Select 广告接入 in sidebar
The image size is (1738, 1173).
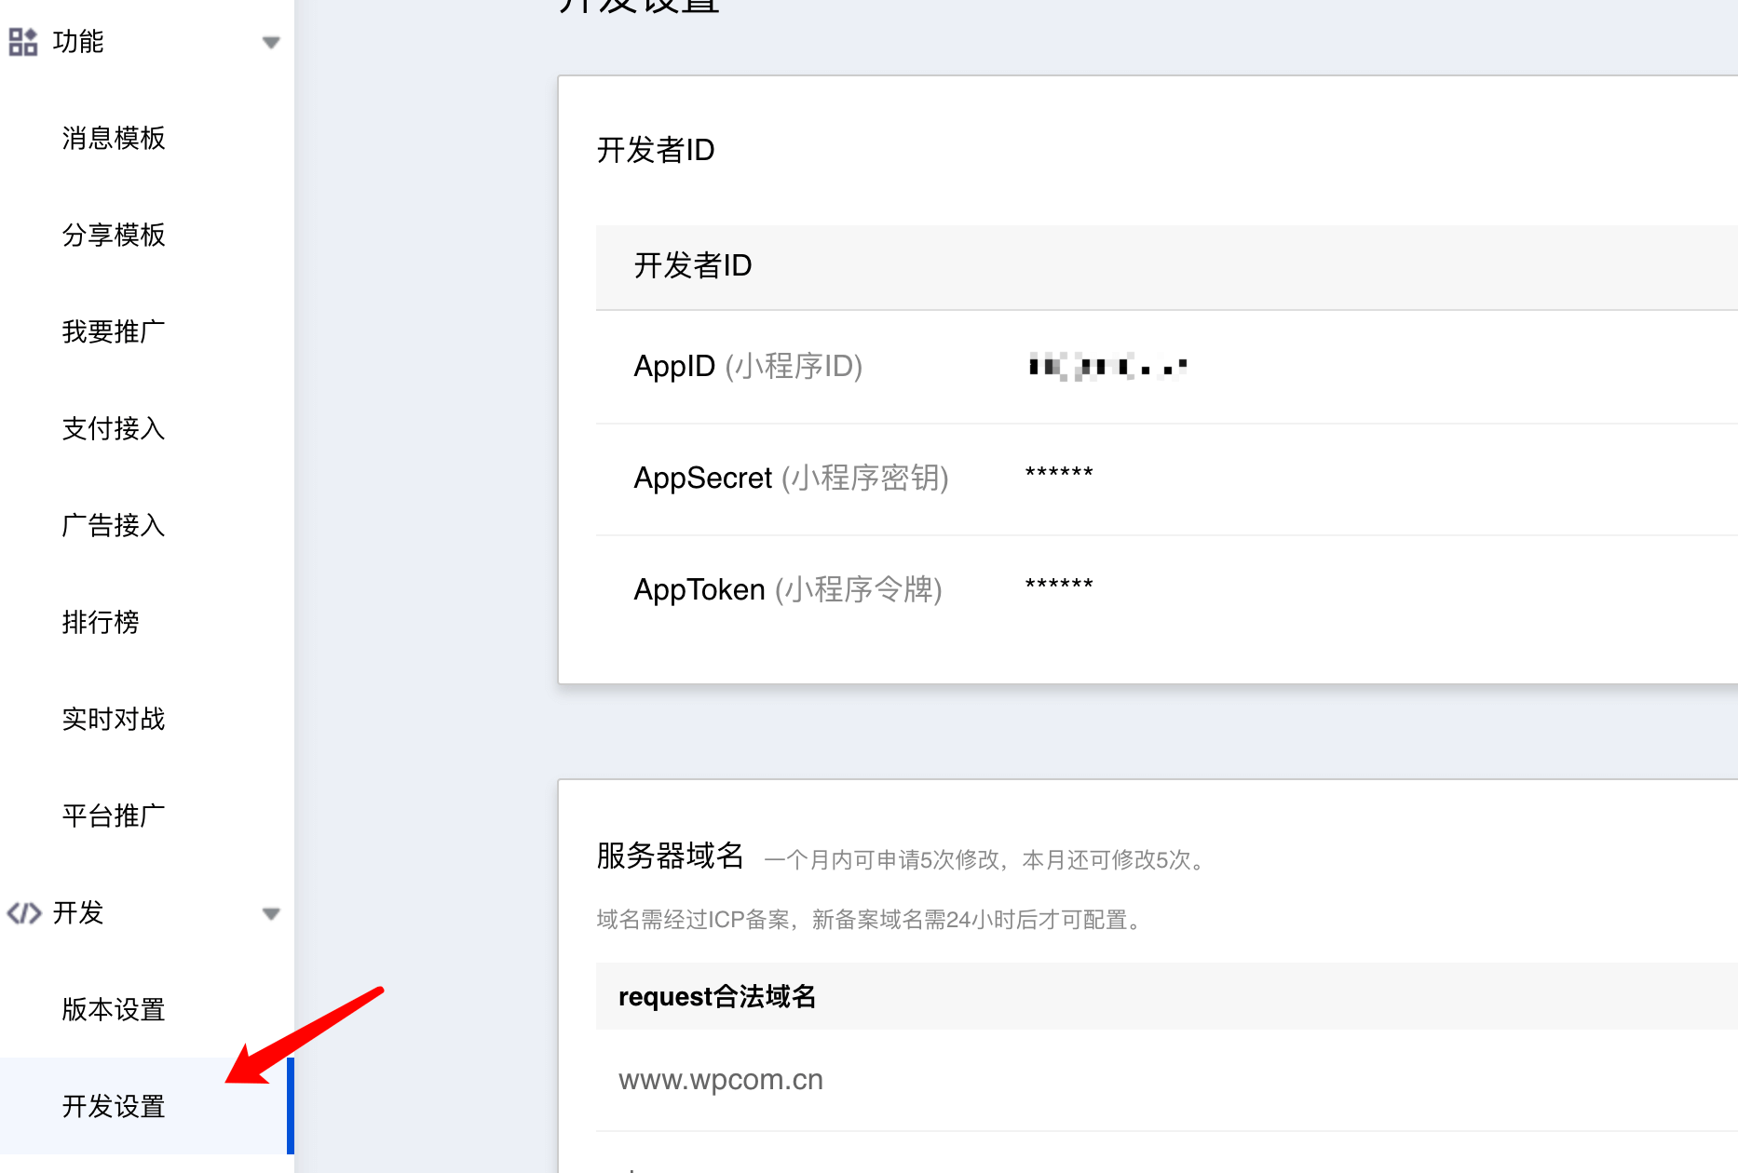[x=114, y=525]
